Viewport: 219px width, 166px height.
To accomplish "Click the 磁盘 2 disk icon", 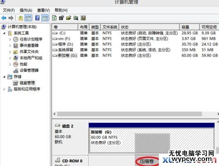I will pyautogui.click(x=57, y=125).
